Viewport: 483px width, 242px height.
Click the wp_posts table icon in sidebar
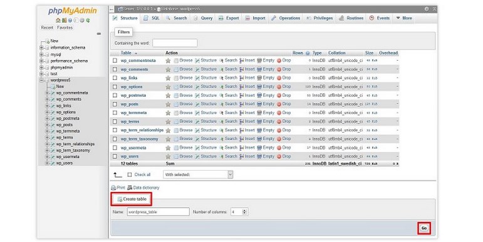[x=53, y=125]
